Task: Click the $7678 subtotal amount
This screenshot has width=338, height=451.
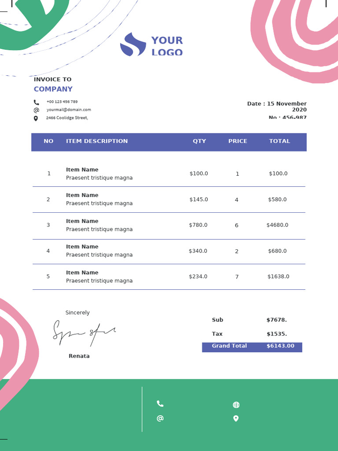Action: 276,320
